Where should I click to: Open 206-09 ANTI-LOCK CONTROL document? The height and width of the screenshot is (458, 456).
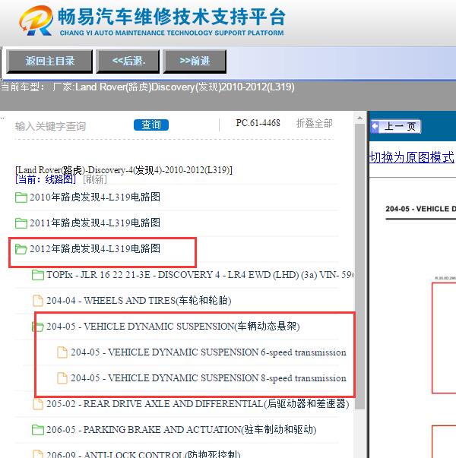[x=143, y=454]
